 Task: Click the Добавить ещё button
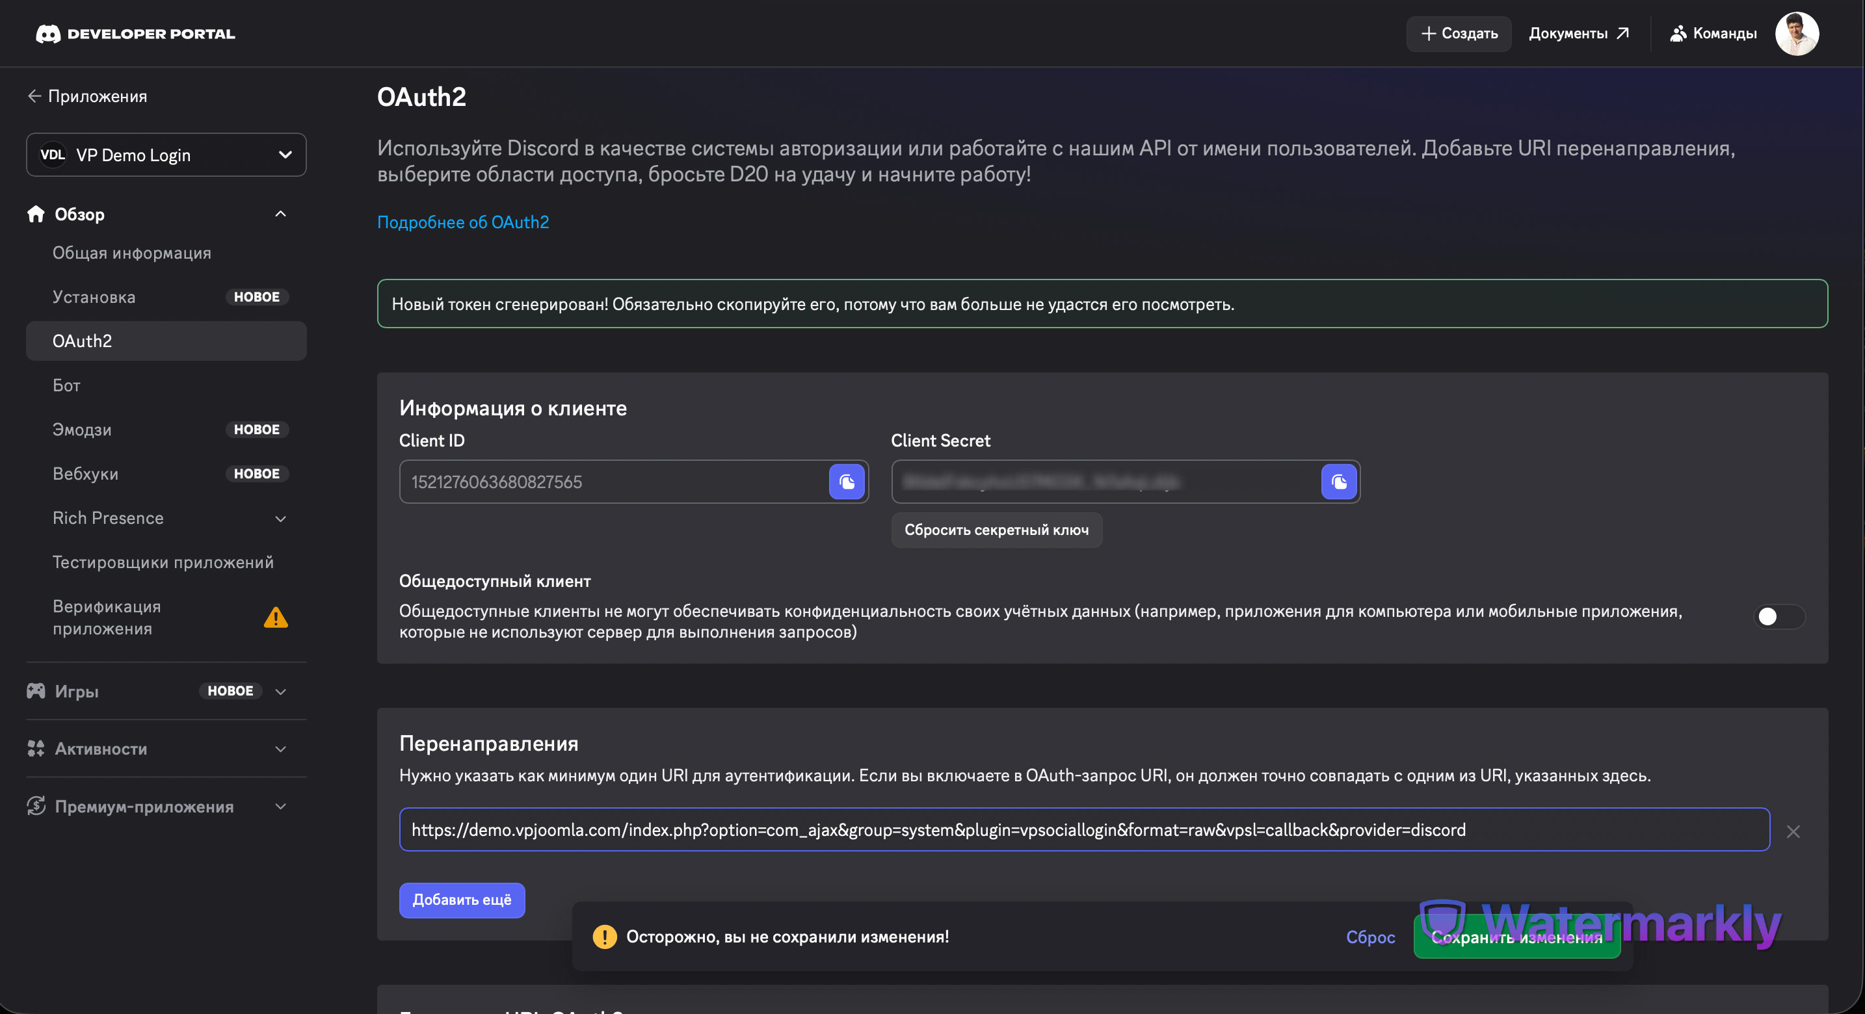tap(462, 900)
